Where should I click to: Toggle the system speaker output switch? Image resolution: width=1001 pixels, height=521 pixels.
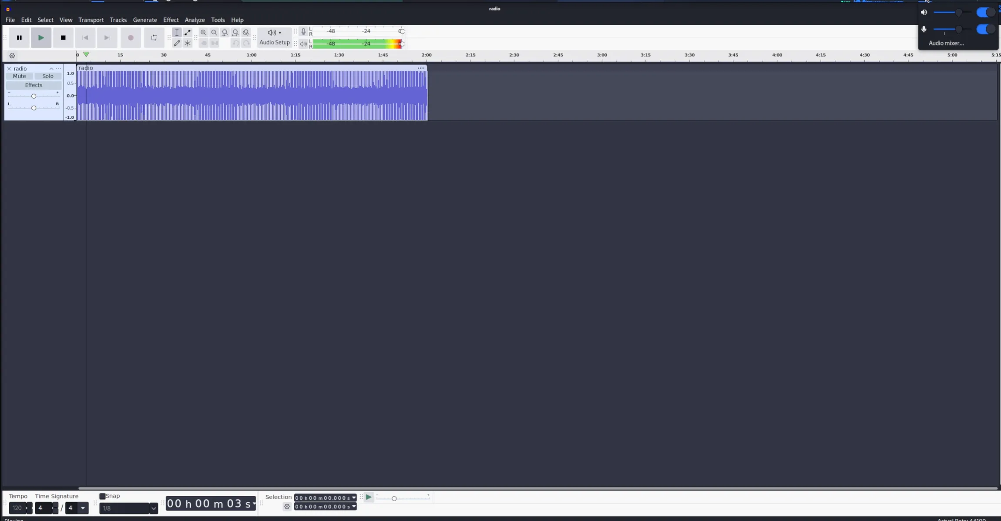tap(985, 12)
